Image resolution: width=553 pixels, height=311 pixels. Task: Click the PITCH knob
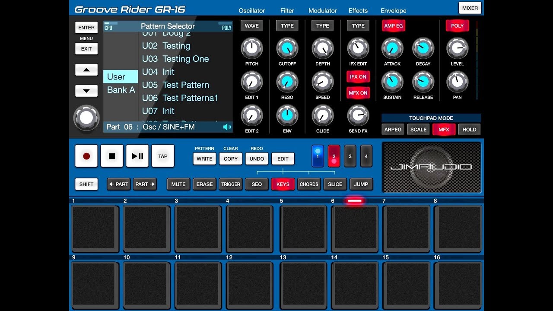point(252,48)
